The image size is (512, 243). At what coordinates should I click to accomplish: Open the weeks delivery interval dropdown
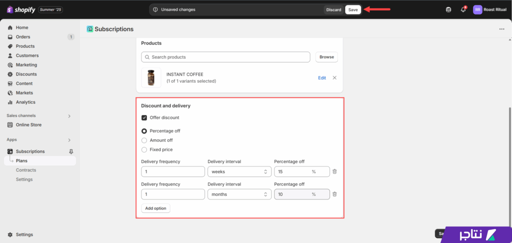(239, 171)
